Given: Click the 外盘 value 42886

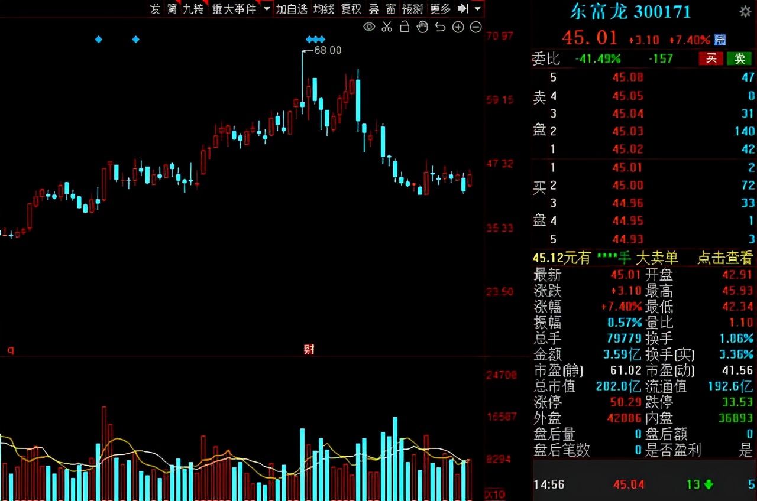Looking at the screenshot, I should tap(623, 418).
